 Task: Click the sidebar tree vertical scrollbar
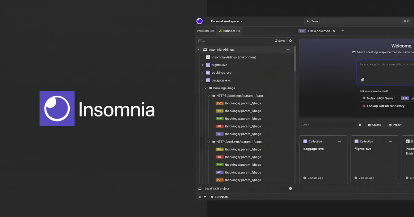pyautogui.click(x=295, y=59)
